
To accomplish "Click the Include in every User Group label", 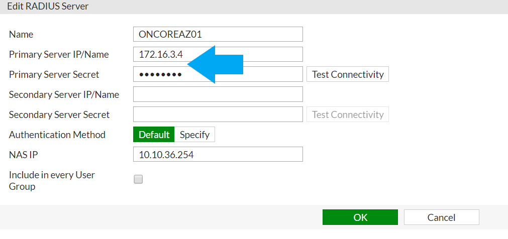I will pos(52,181).
